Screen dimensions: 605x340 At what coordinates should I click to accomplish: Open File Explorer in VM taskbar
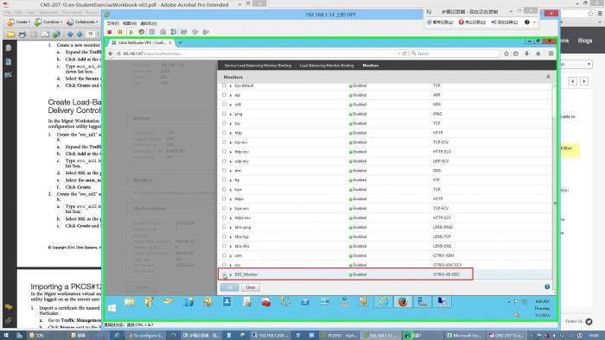point(130,302)
